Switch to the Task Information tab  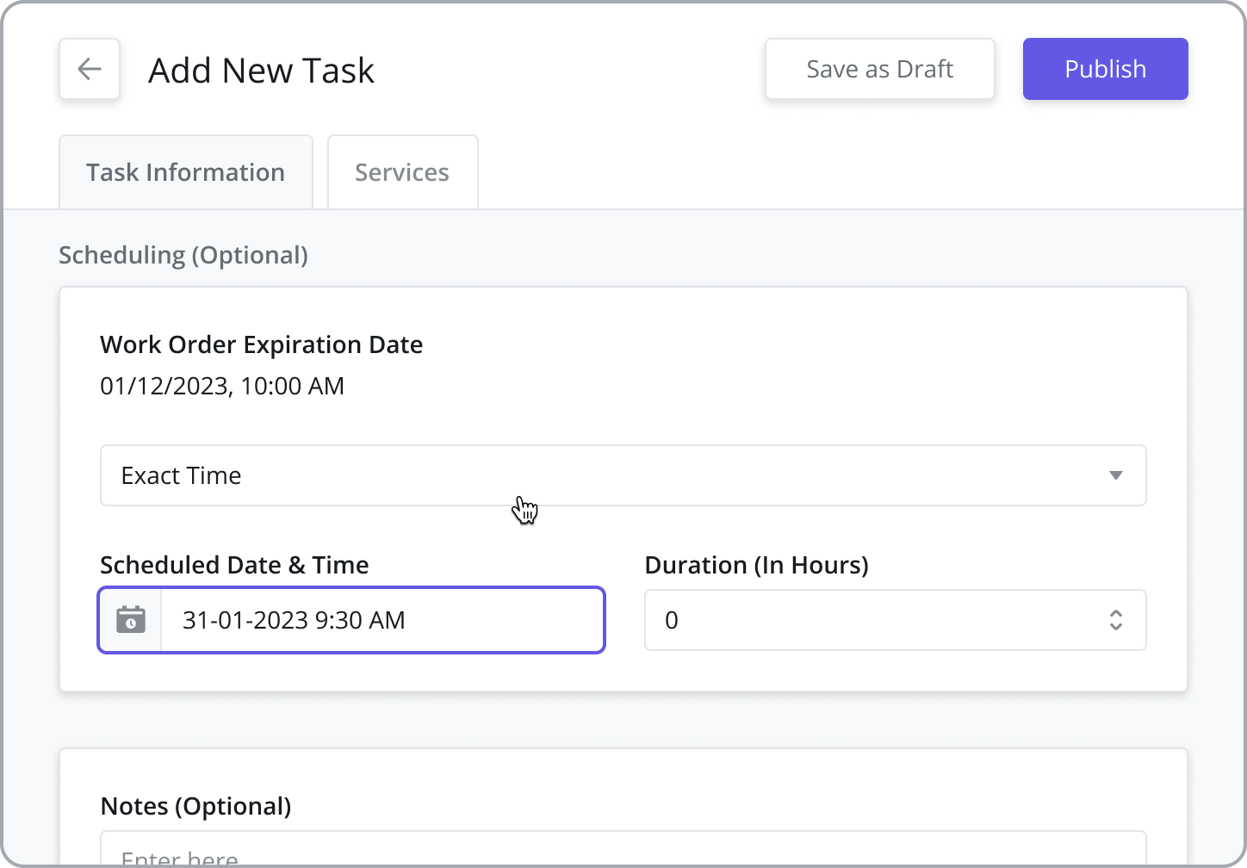point(186,172)
